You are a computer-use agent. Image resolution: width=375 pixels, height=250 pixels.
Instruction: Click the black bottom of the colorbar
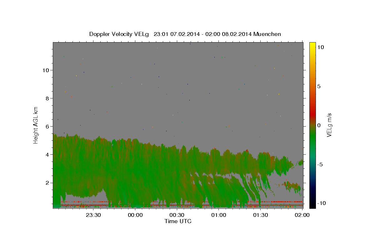[x=312, y=205]
